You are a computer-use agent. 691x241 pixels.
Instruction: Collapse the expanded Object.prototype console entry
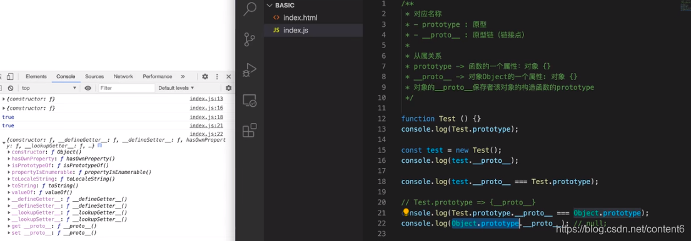point(4,142)
